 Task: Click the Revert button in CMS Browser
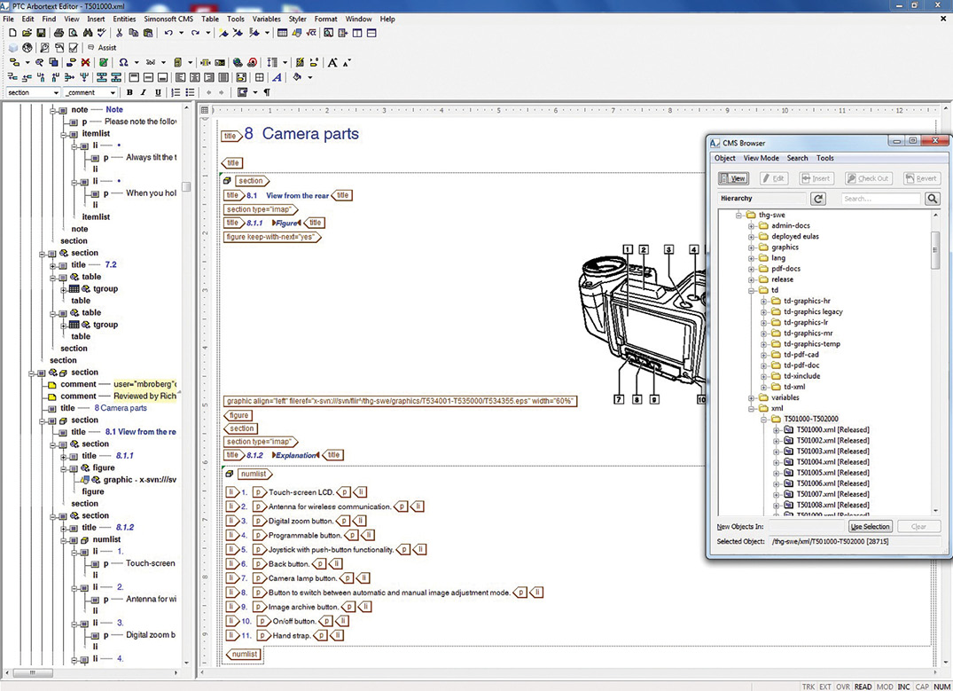(x=921, y=178)
